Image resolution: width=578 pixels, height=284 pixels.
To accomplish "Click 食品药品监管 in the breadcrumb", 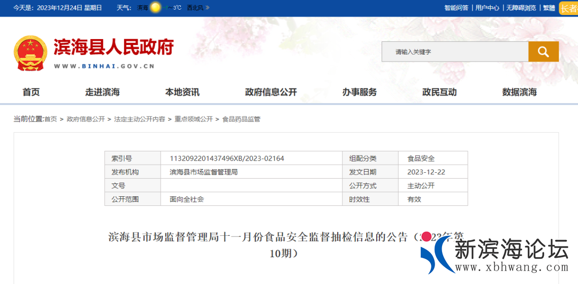I will pos(241,119).
